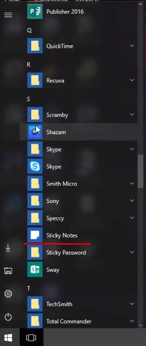Open Task View on the taskbar
Viewport: 146px width, 346px height.
coord(31,338)
